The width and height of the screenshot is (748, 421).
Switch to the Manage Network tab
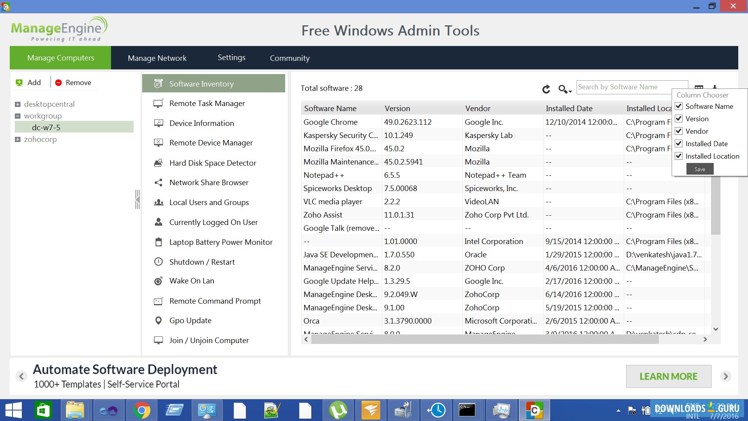tap(157, 58)
